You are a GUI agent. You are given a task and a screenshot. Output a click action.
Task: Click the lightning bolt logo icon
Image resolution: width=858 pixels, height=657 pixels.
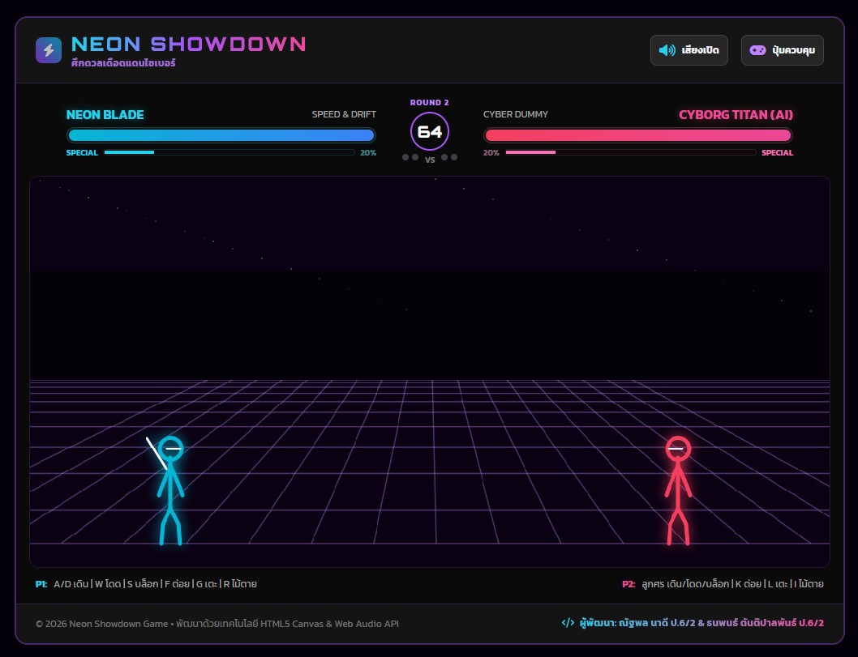tap(49, 50)
